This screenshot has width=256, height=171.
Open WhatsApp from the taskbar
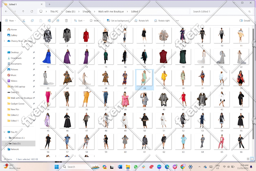tap(136, 167)
